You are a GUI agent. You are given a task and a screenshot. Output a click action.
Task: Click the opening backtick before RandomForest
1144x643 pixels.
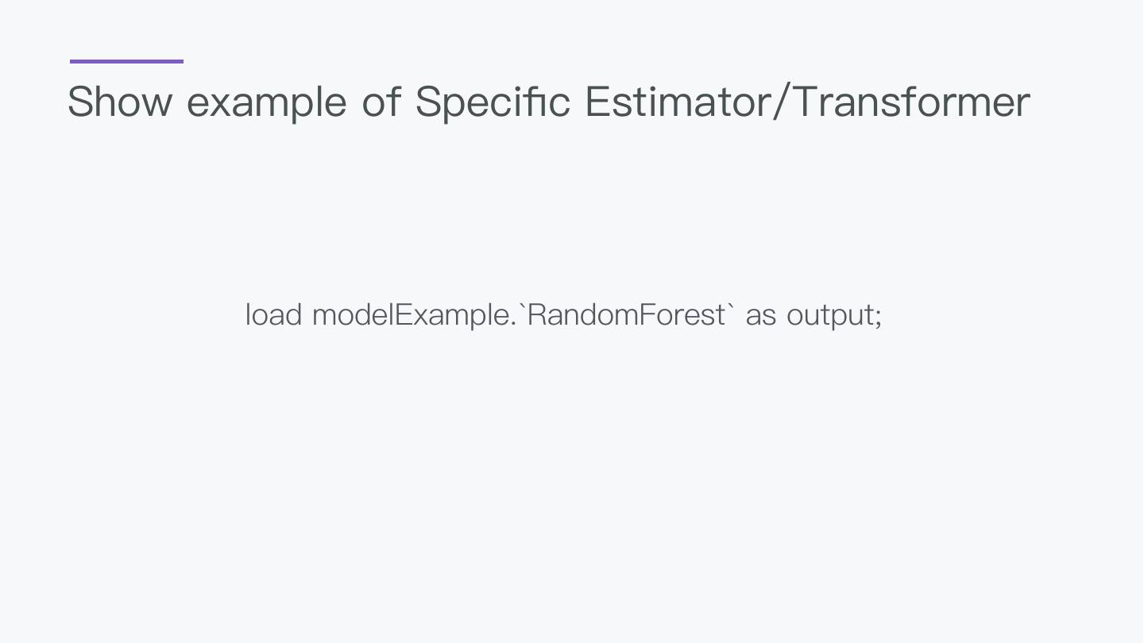(x=522, y=306)
